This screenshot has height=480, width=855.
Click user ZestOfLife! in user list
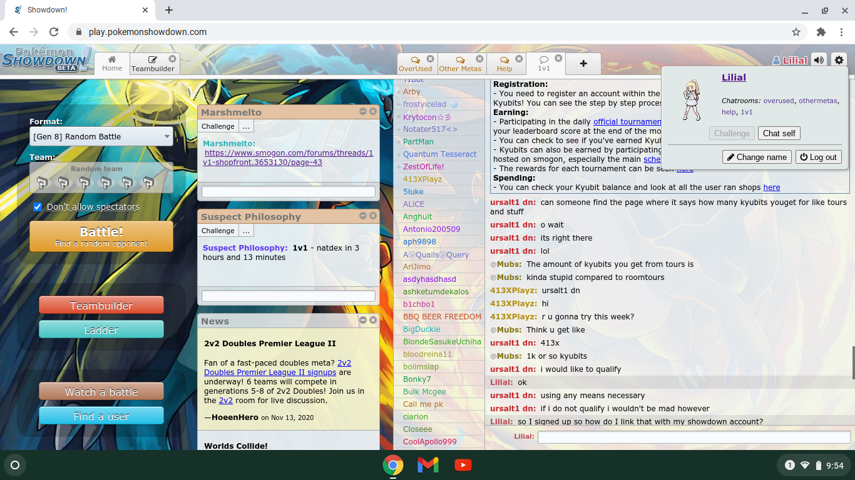(x=424, y=167)
